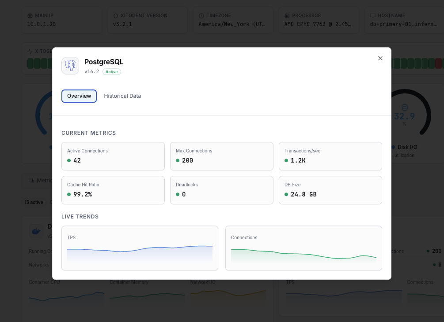The width and height of the screenshot is (444, 322).
Task: Toggle the green status dot beside Active Connections
Action: (69, 160)
